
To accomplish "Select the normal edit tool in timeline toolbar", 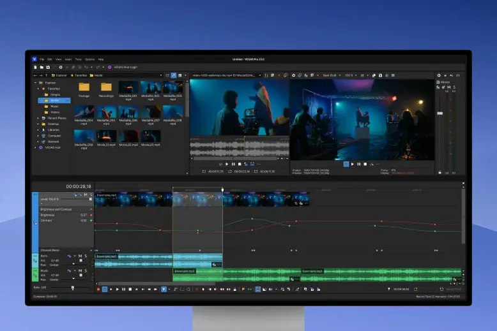I will click(164, 289).
